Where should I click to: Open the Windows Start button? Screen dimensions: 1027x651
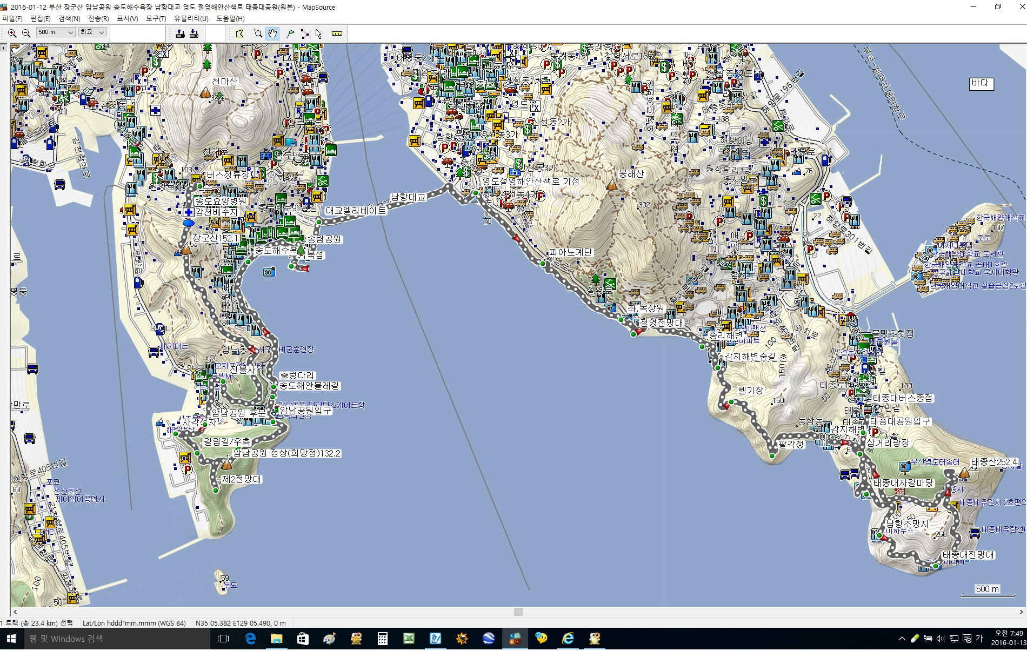click(x=11, y=639)
